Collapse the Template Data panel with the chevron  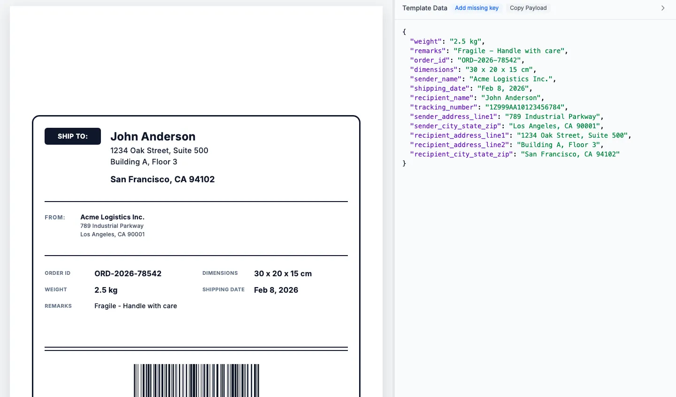pyautogui.click(x=662, y=8)
